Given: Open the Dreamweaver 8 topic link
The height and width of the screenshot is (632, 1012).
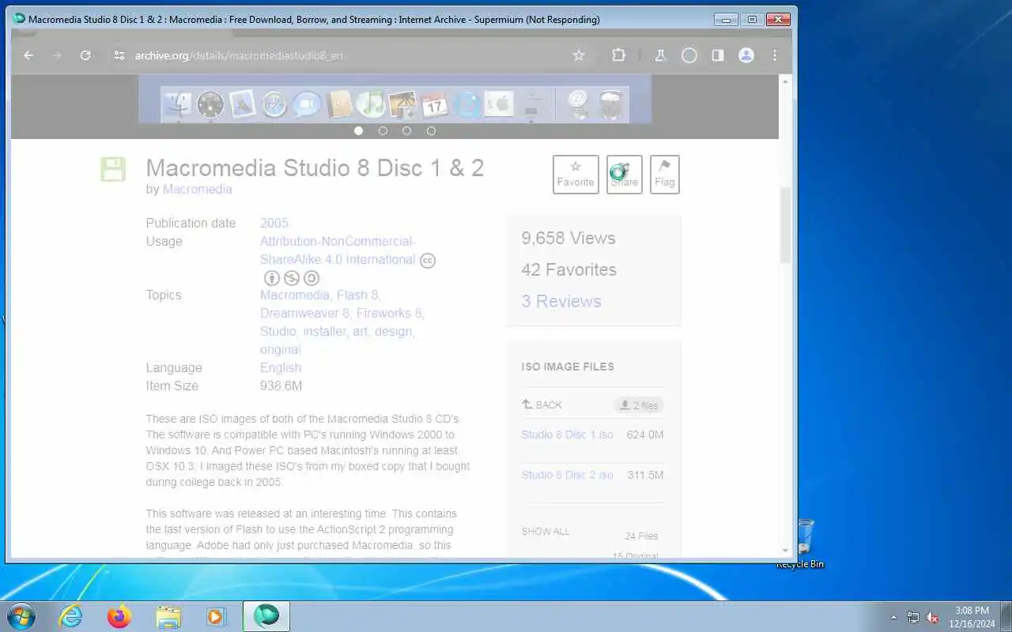Looking at the screenshot, I should coord(304,313).
